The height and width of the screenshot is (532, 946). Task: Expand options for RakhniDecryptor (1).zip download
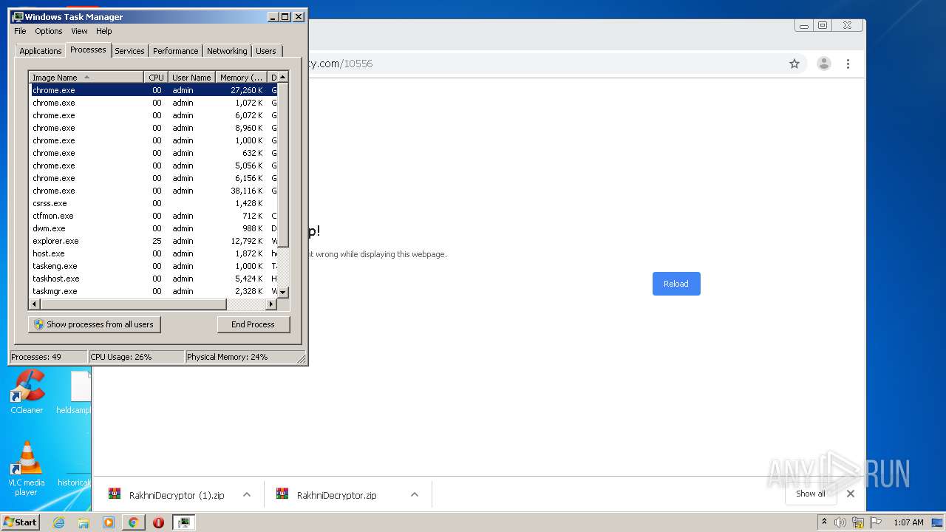point(247,495)
